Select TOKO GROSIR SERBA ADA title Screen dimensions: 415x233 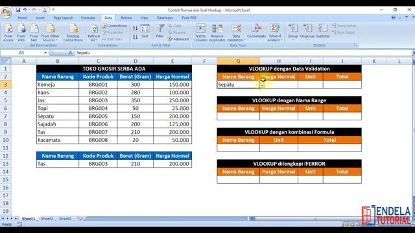coord(114,69)
